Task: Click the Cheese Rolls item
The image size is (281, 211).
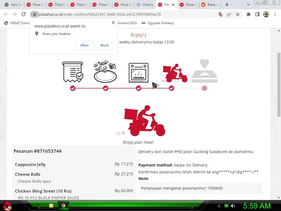Action: tap(28, 174)
